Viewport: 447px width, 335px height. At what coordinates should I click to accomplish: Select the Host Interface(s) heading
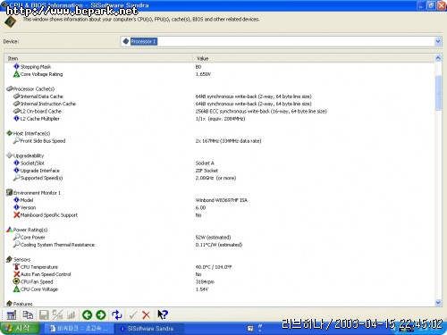(x=29, y=133)
